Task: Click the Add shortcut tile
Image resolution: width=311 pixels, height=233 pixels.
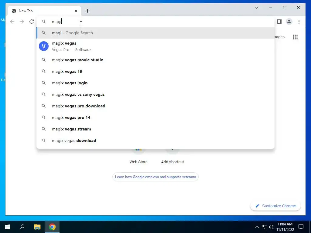Action: (173, 157)
